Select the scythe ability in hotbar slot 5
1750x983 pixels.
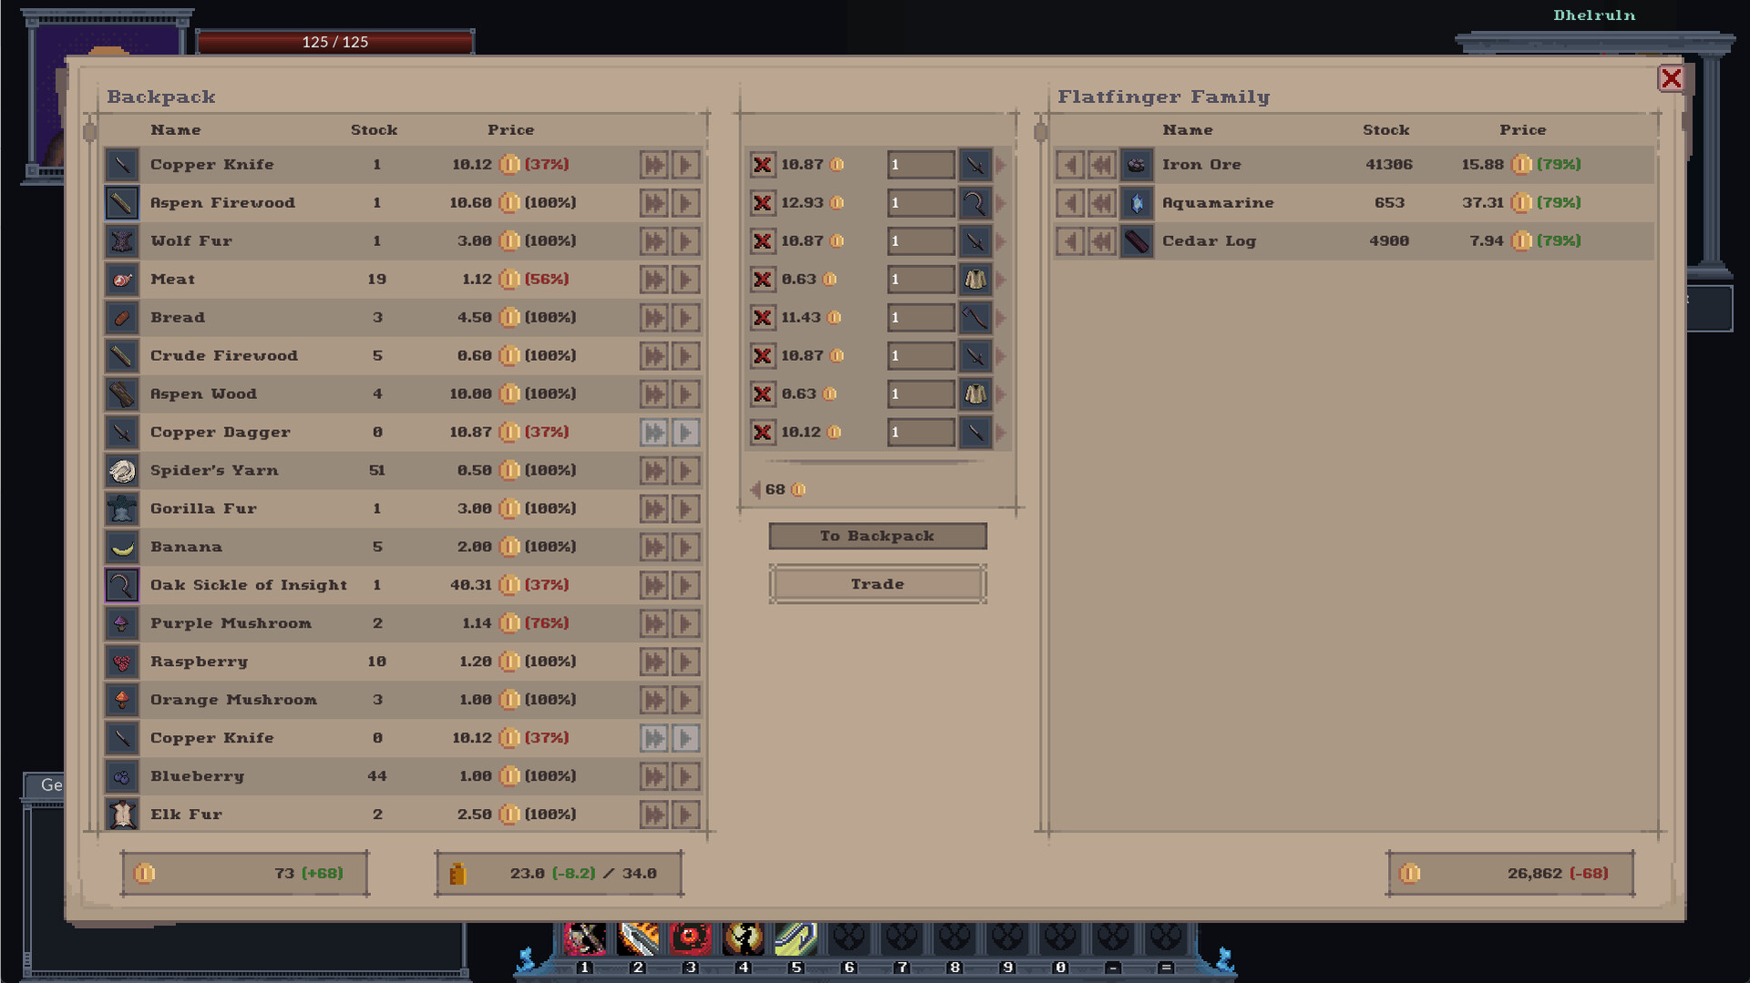coord(794,937)
